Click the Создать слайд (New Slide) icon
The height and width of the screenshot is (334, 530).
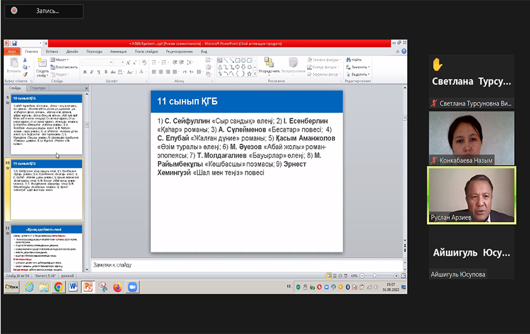(42, 64)
